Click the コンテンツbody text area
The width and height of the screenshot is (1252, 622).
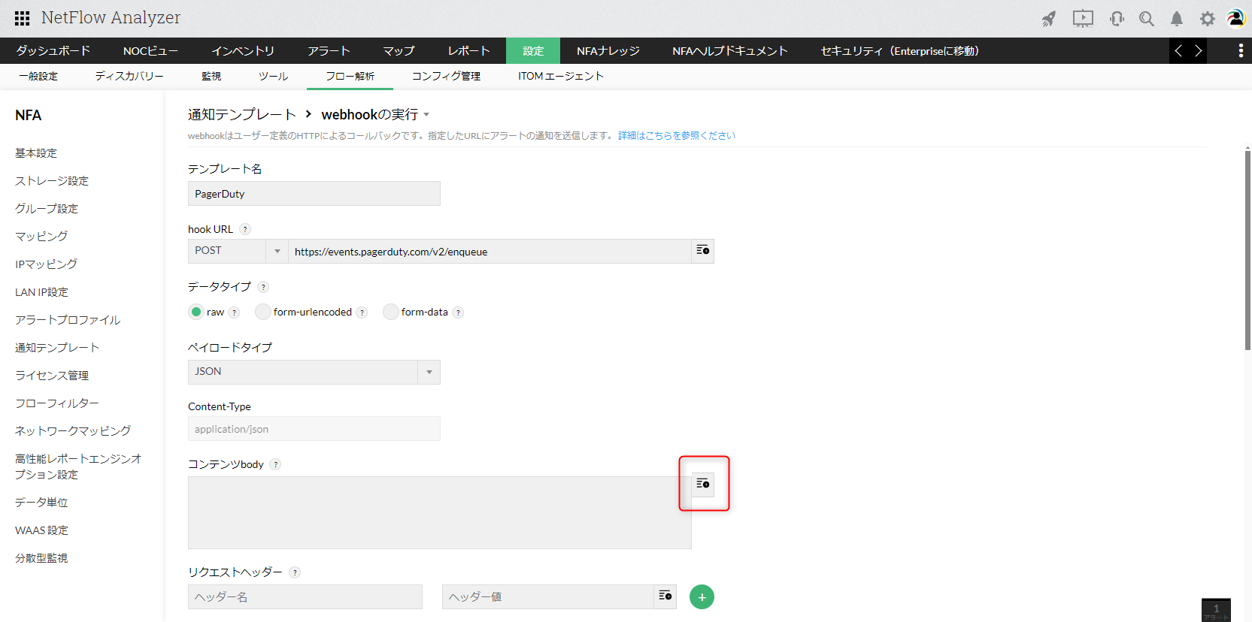(x=440, y=512)
